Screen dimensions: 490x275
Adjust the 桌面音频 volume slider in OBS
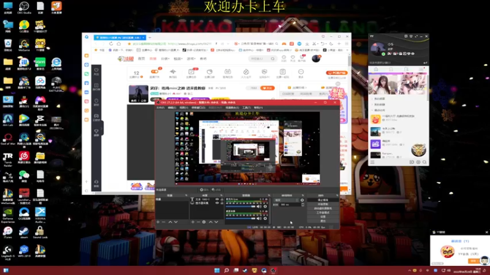click(241, 219)
